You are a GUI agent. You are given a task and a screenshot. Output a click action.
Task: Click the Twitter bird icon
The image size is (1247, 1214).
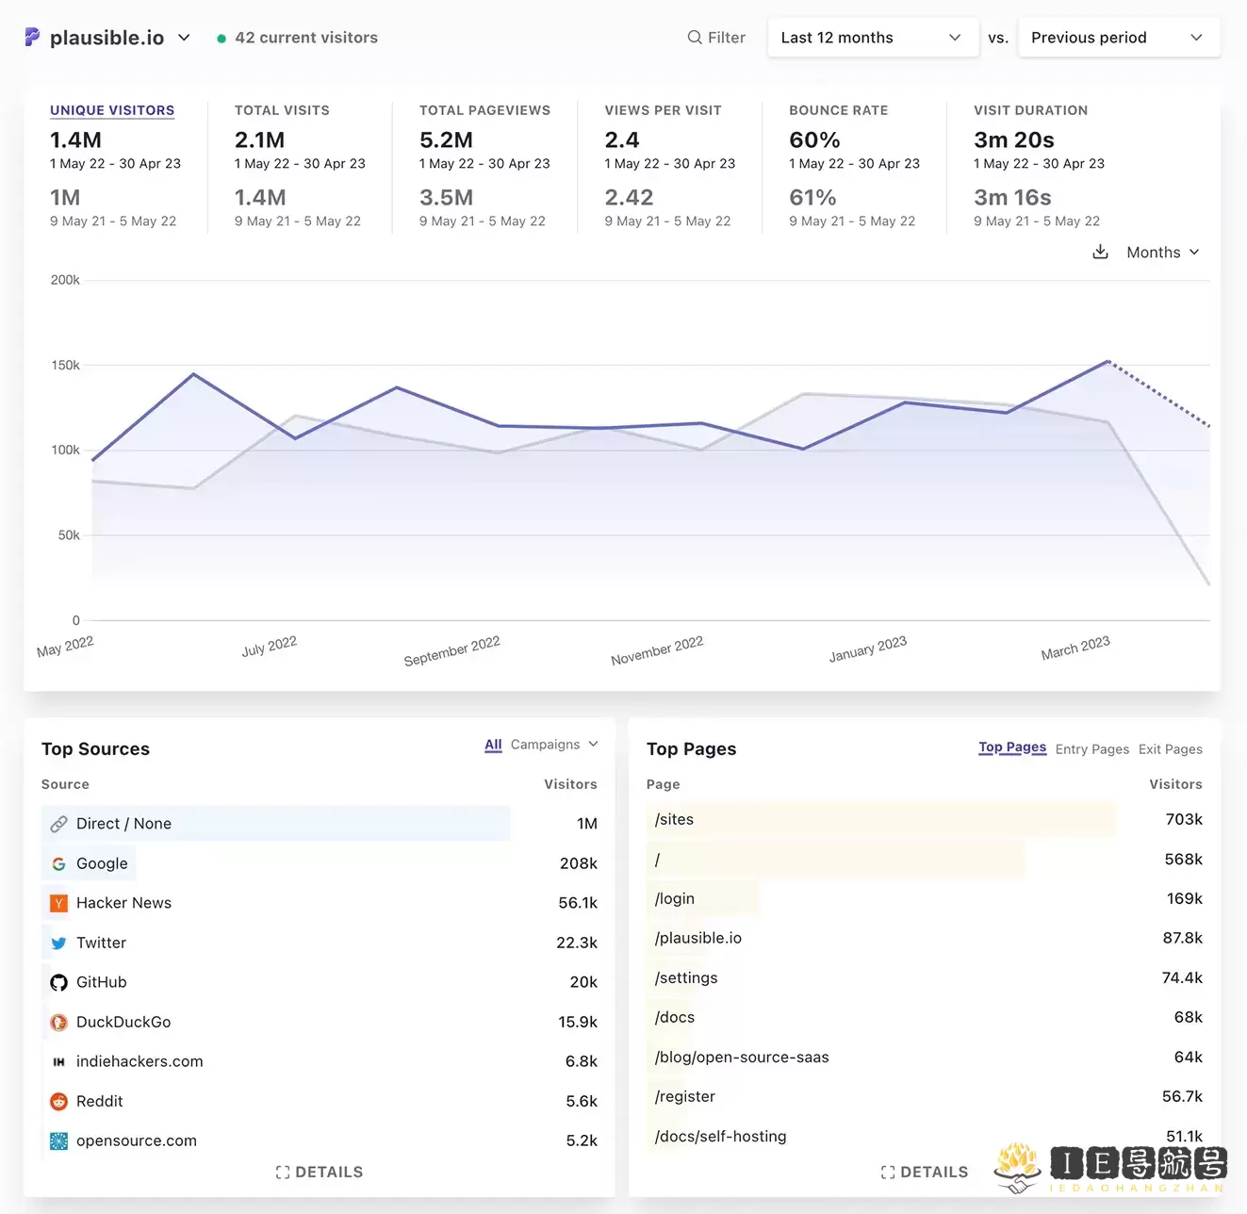pyautogui.click(x=58, y=943)
